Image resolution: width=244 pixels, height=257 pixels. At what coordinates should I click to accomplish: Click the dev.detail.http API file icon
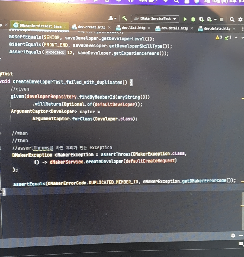pyautogui.click(x=158, y=28)
